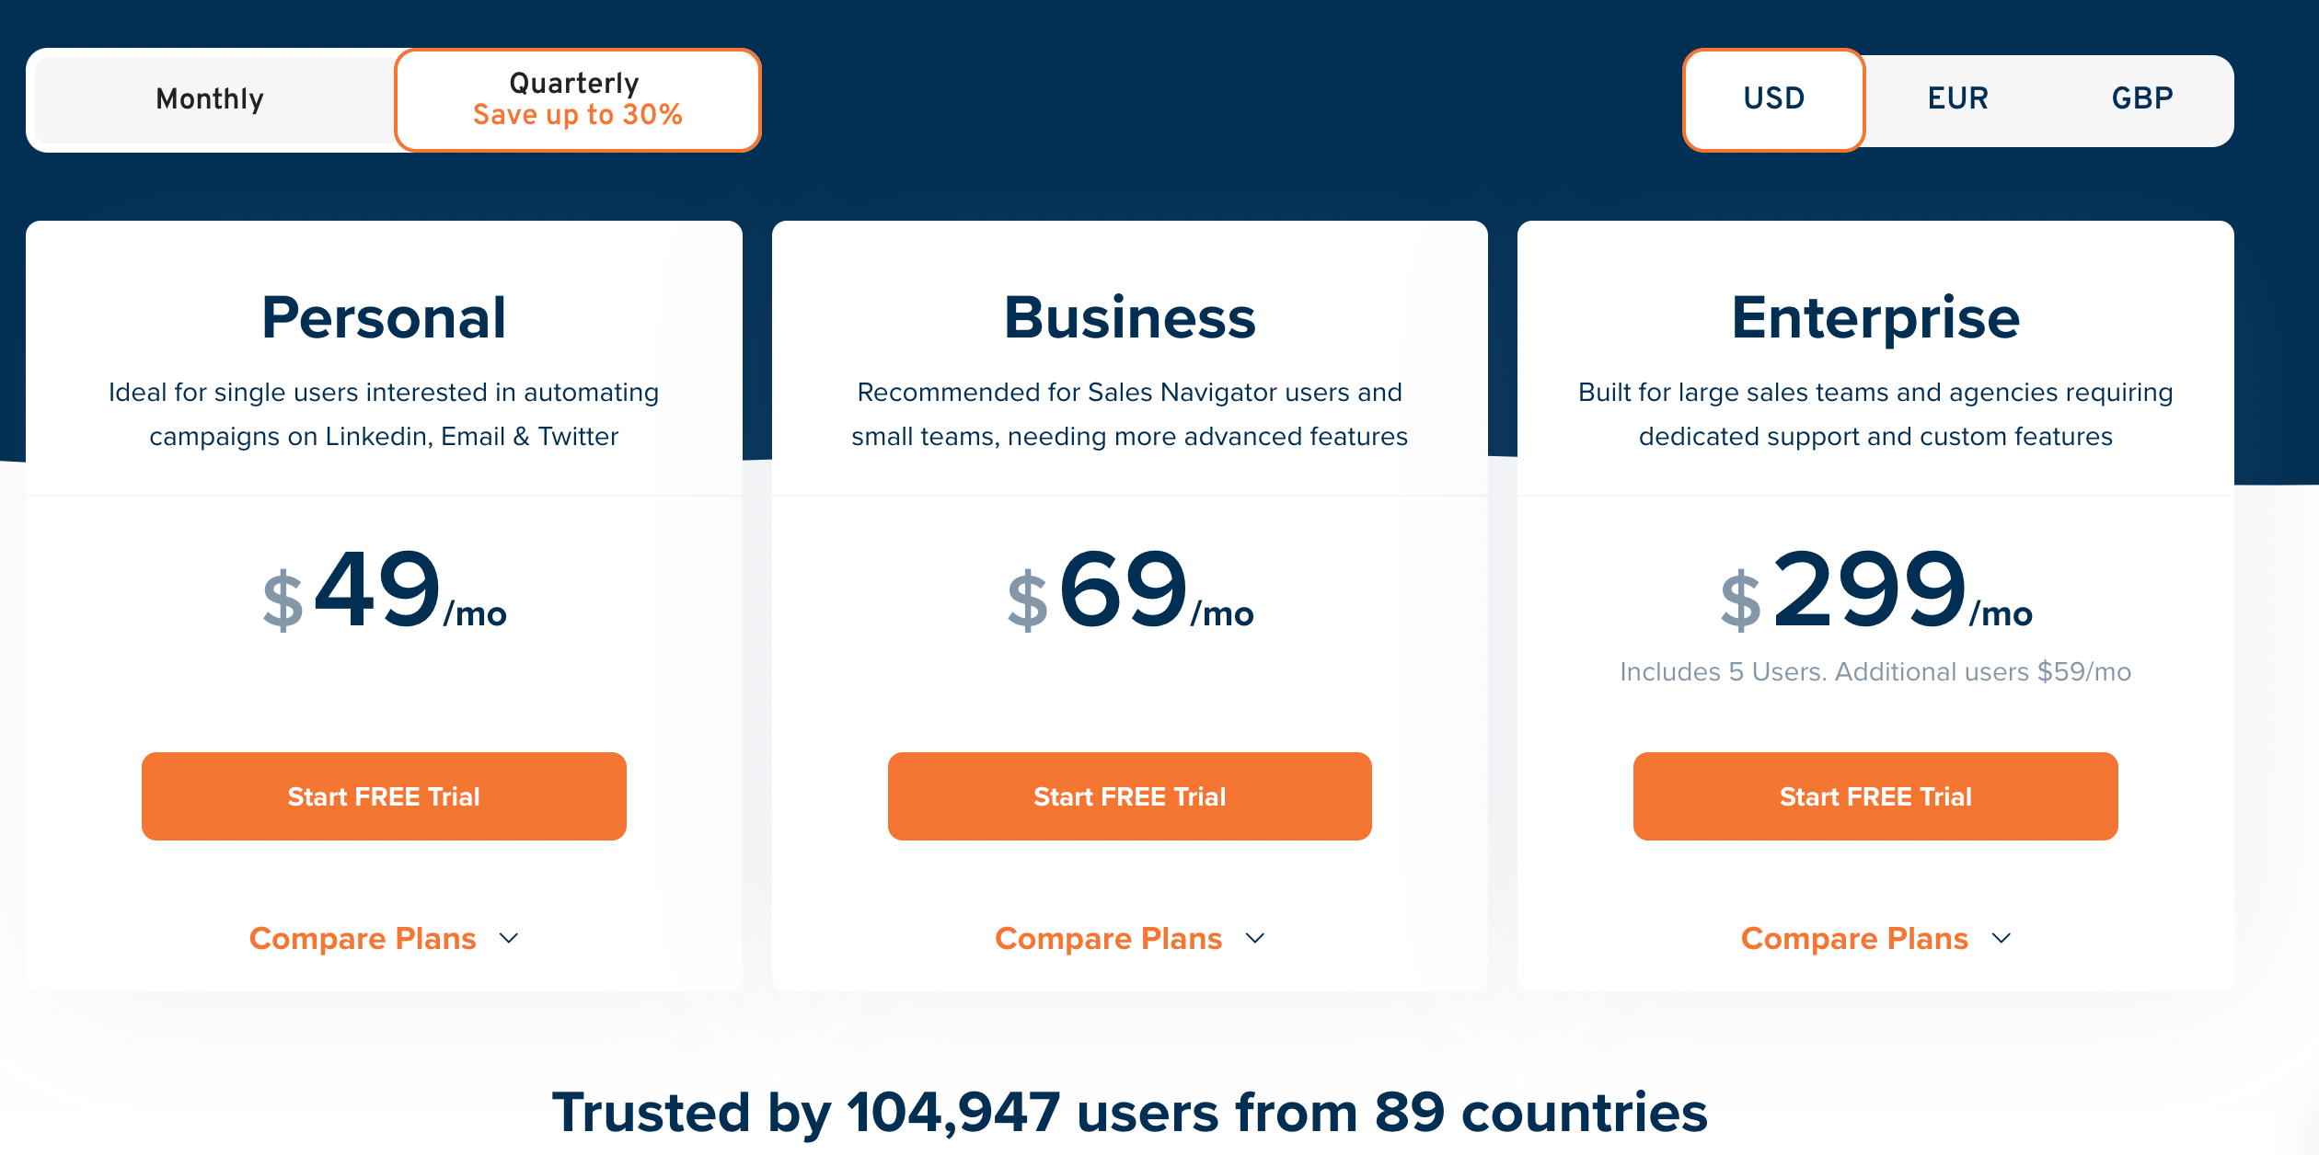Change pricing currency to GBP
2319x1155 pixels.
[x=2141, y=99]
